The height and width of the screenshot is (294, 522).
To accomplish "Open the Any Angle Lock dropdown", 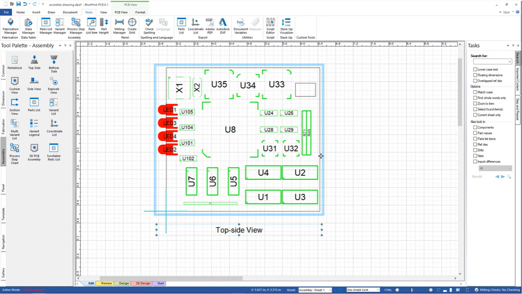I will click(363, 290).
